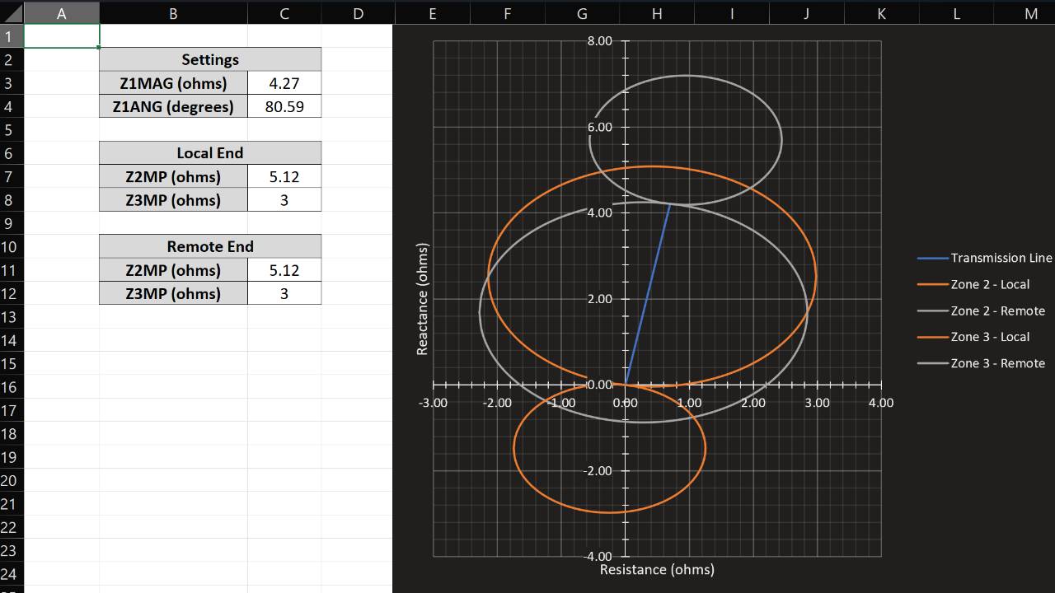Select the cell containing 4.27 Z1MAG value

284,82
